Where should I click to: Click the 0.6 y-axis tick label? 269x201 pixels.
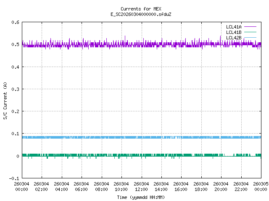15,23
